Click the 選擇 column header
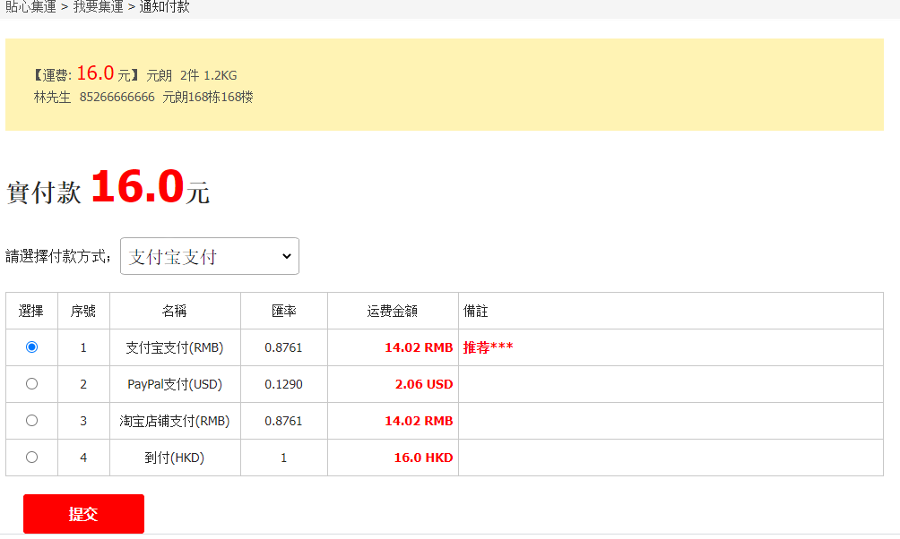Screen dimensions: 900x539 pos(31,311)
